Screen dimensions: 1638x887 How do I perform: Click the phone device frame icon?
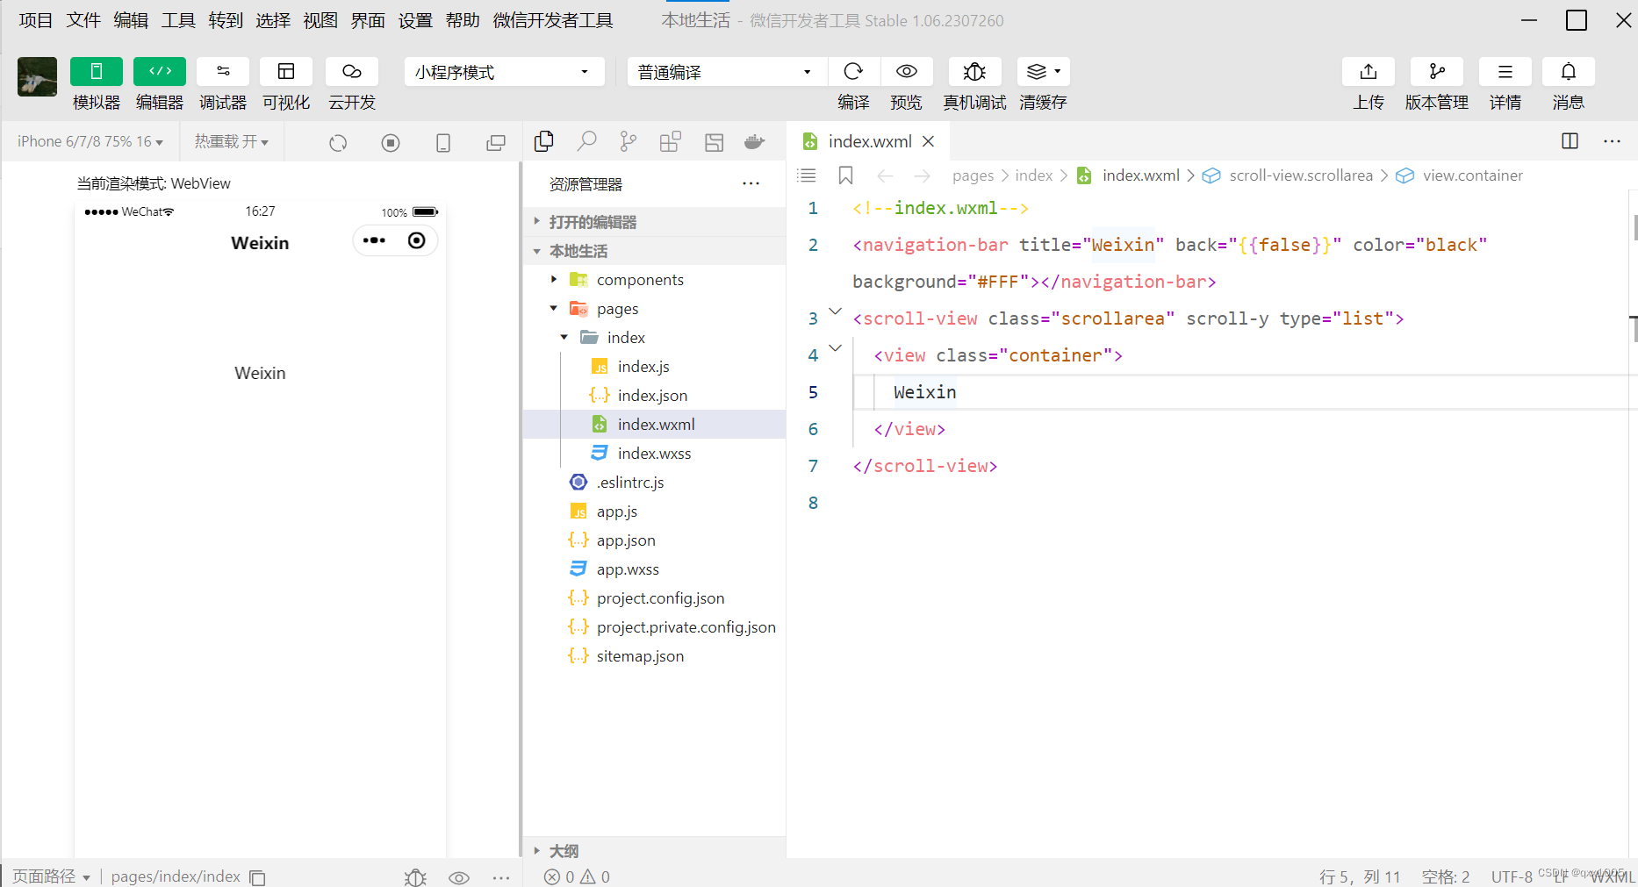[443, 142]
